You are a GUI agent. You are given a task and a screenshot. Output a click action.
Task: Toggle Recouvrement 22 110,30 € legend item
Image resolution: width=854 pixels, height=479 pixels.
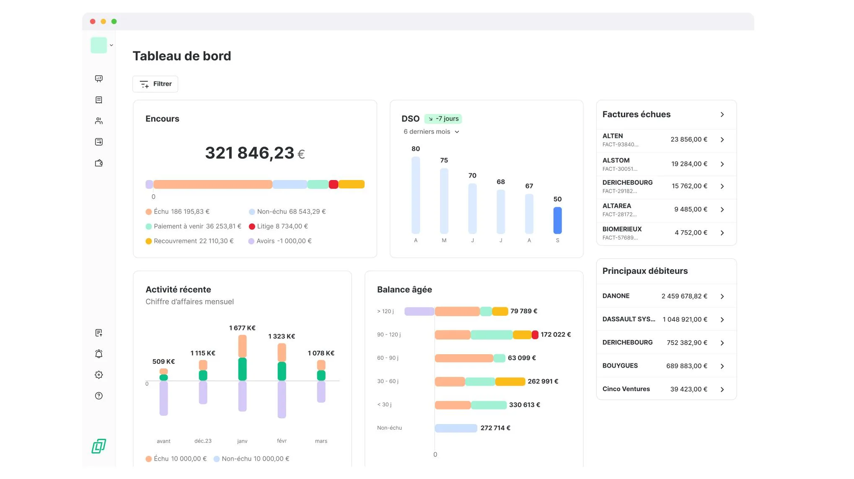pyautogui.click(x=190, y=241)
